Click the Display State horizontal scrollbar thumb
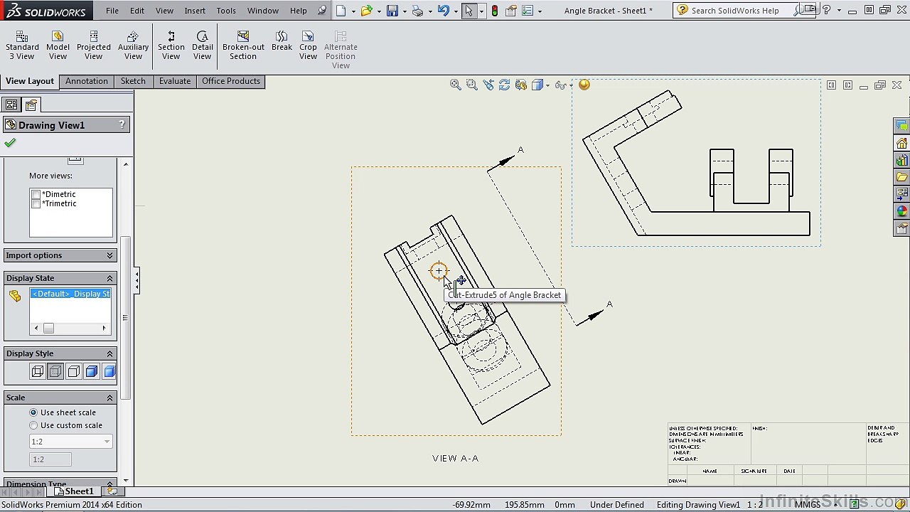This screenshot has width=910, height=512. [48, 328]
